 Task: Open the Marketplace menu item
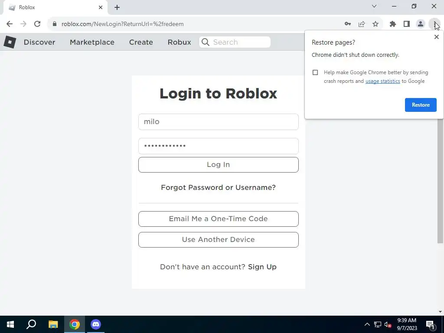coord(92,42)
